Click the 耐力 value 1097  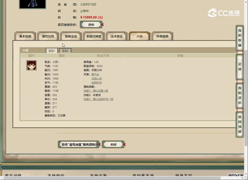click(55, 70)
